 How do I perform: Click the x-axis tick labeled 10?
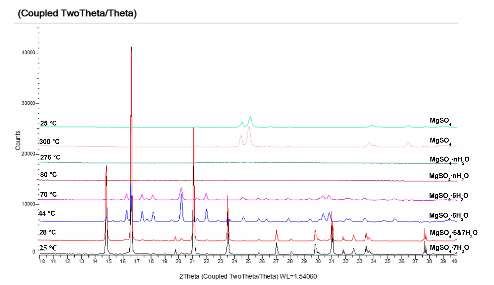[42, 261]
